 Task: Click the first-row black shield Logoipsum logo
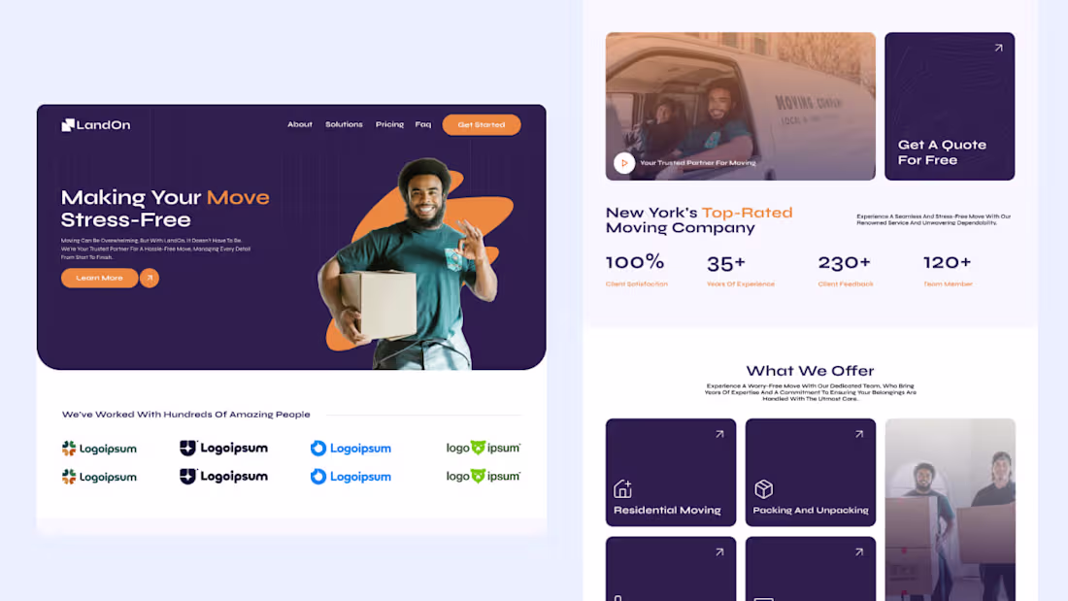tap(223, 448)
